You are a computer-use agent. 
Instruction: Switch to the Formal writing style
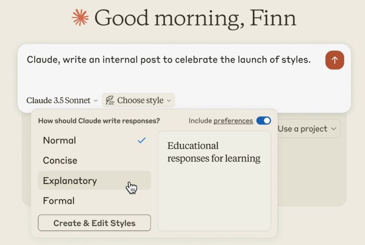(59, 201)
